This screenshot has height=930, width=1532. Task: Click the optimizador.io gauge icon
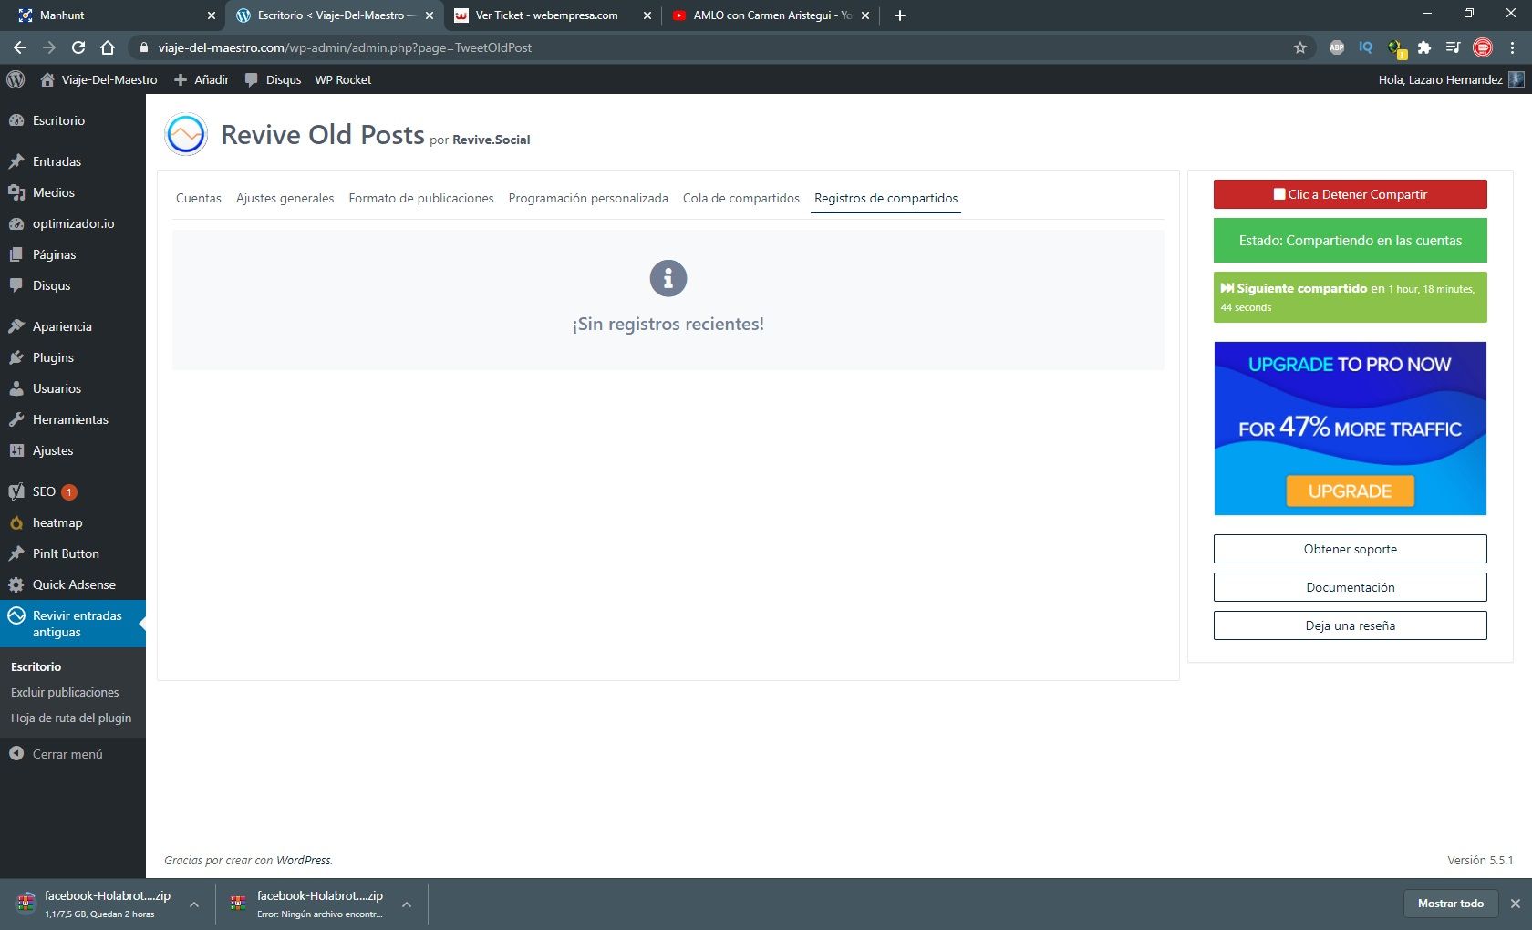coord(16,223)
